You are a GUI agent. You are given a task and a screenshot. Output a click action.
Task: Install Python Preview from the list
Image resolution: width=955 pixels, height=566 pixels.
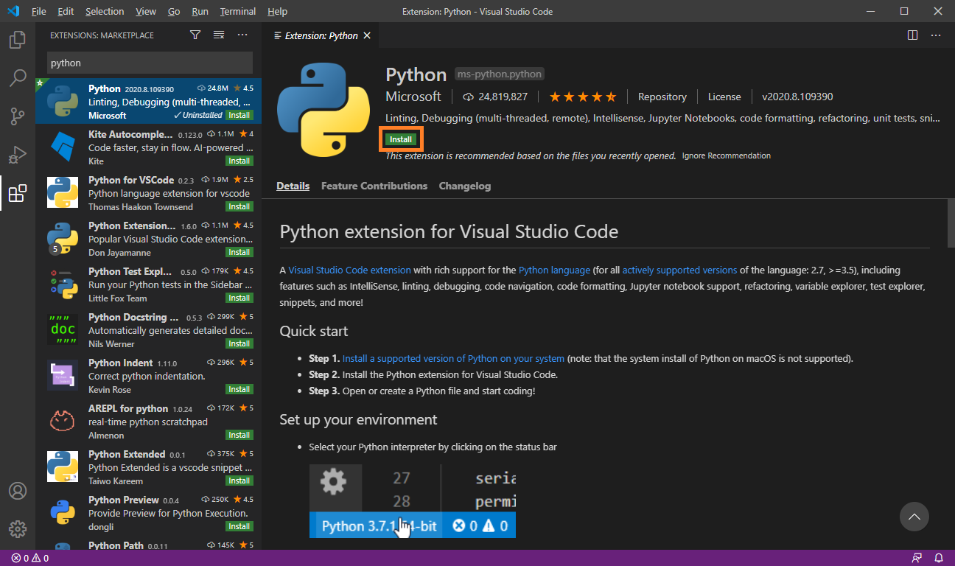click(x=239, y=526)
